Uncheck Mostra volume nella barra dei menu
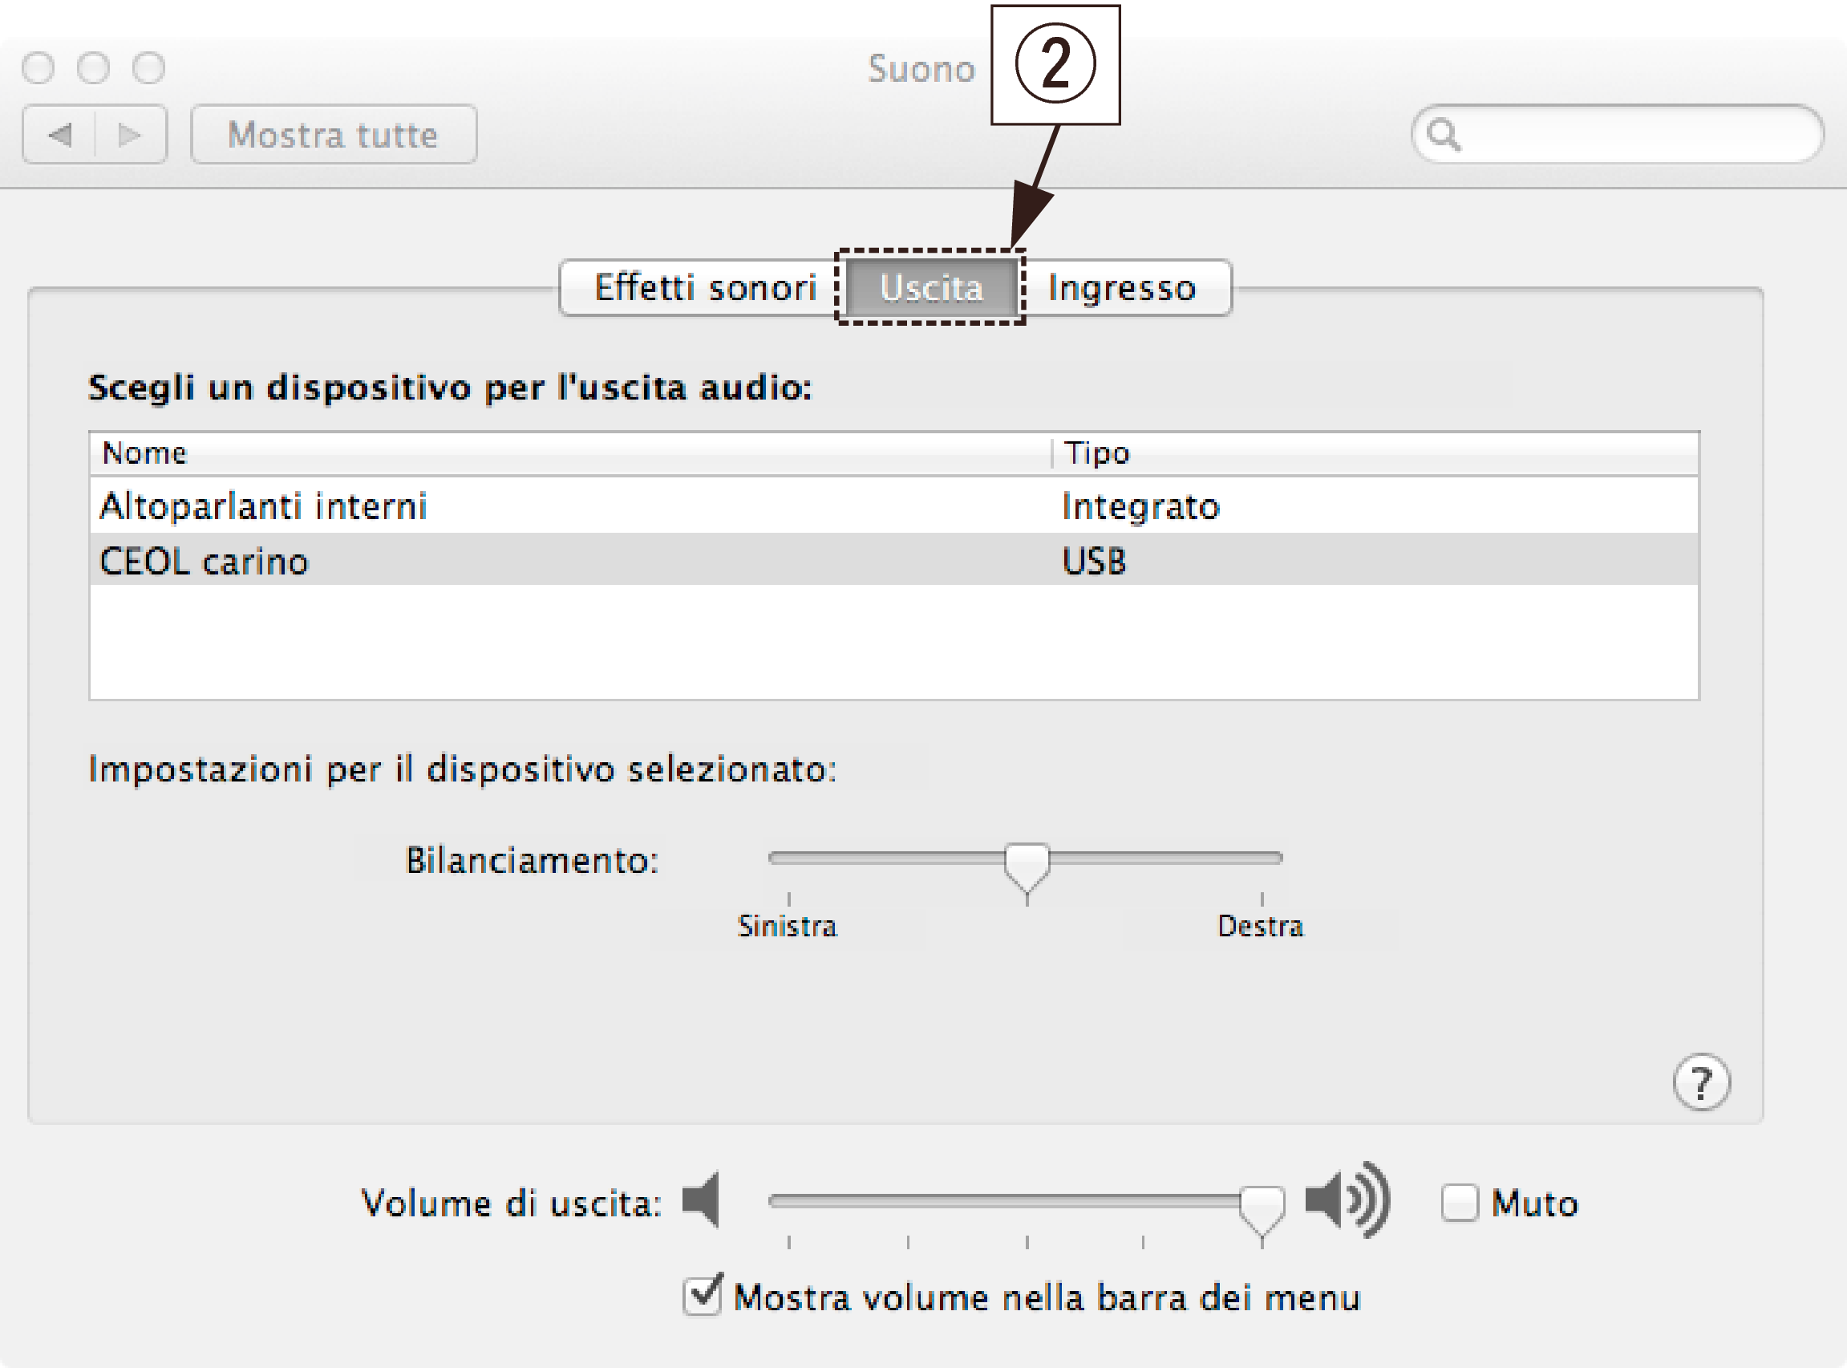 tap(703, 1296)
